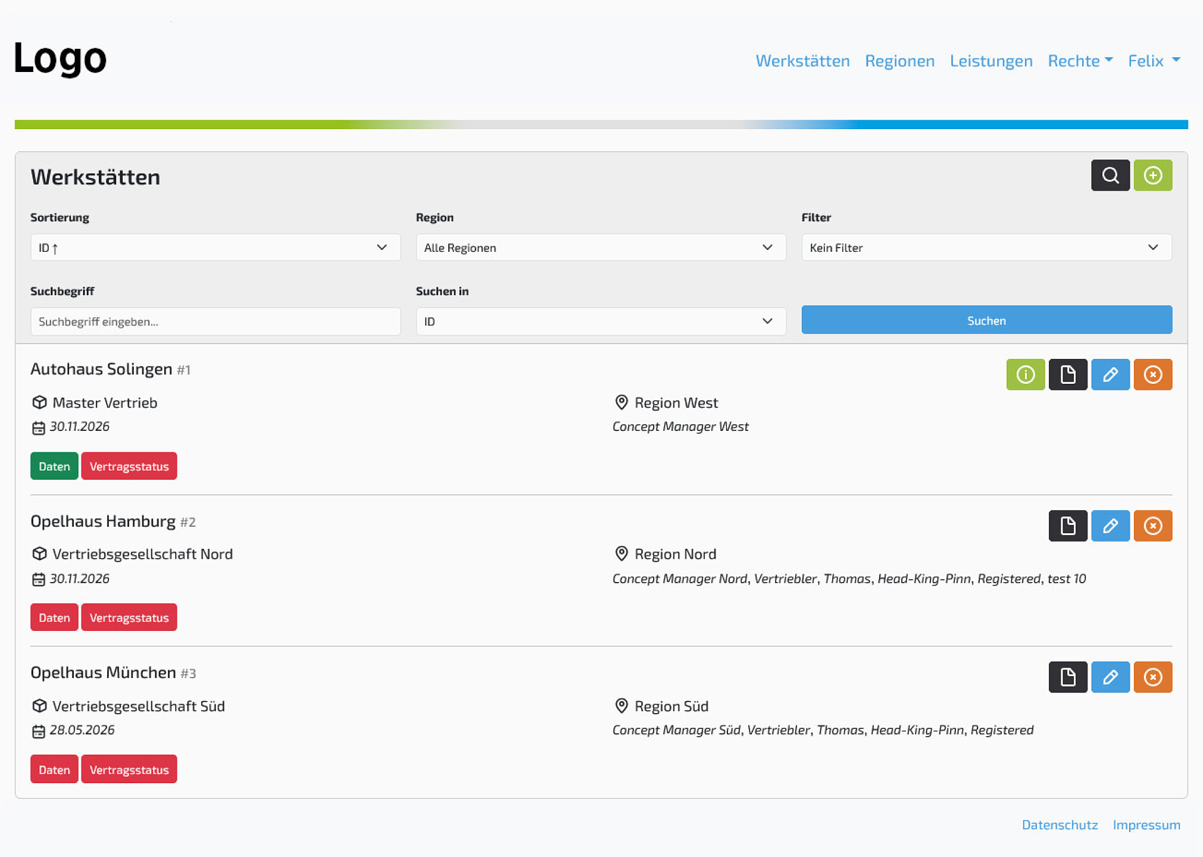Go to Regionen page
The height and width of the screenshot is (857, 1203).
(899, 61)
